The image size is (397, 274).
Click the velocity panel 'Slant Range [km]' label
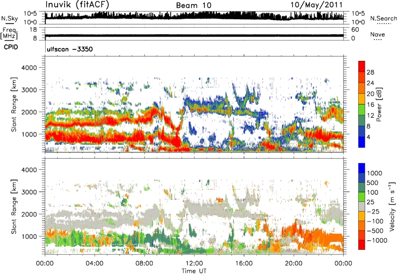(x=14, y=206)
